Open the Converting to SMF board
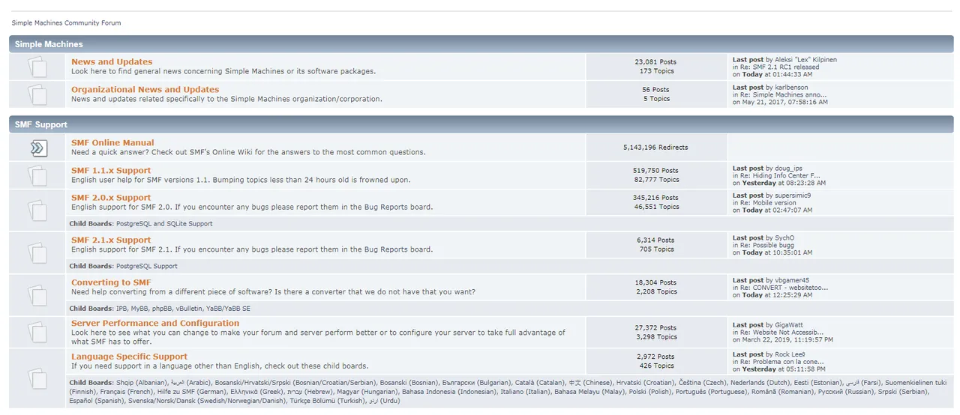This screenshot has height=415, width=960. tap(111, 282)
